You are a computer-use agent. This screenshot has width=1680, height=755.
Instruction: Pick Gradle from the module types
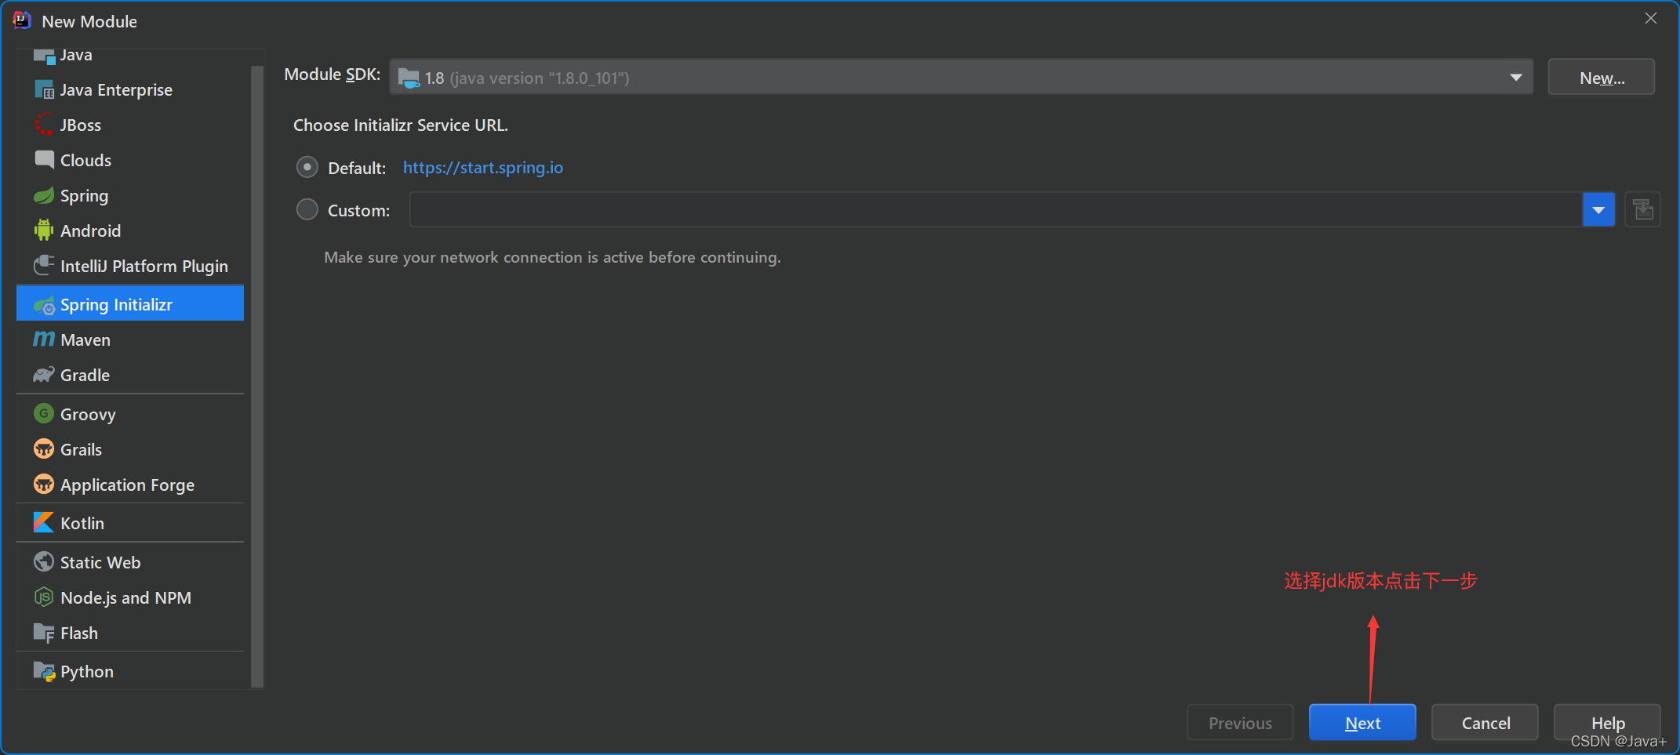(x=130, y=375)
